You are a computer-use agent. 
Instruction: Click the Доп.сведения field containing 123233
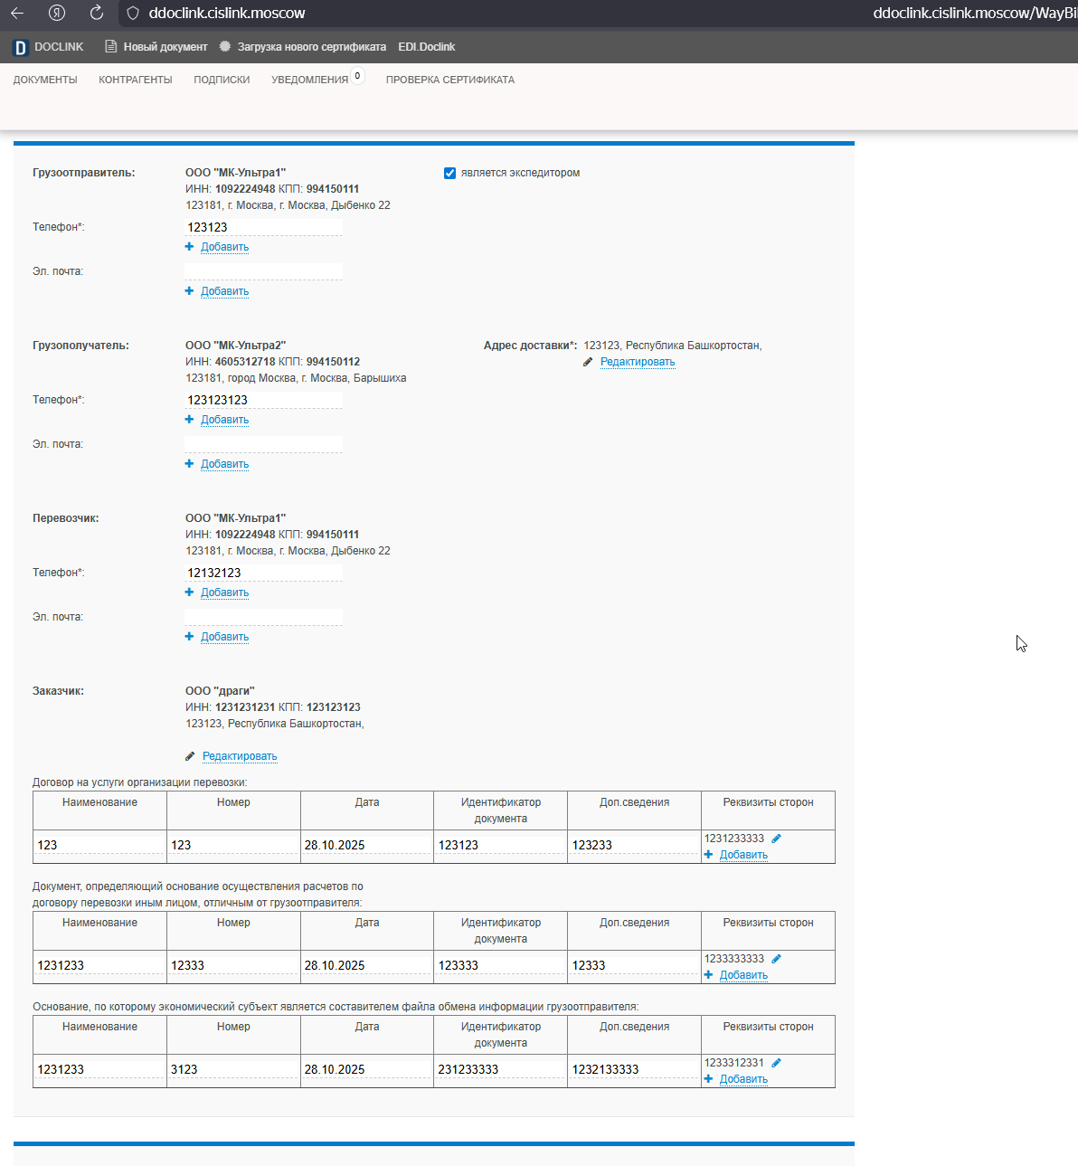[x=634, y=845]
